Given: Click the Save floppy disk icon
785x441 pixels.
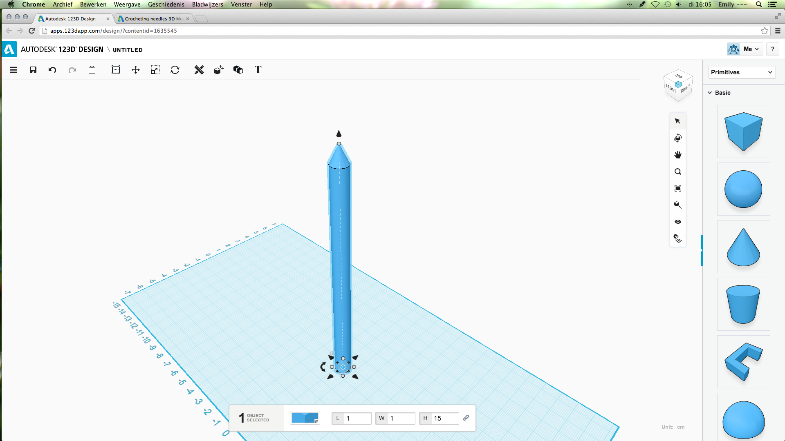Looking at the screenshot, I should click(x=33, y=70).
